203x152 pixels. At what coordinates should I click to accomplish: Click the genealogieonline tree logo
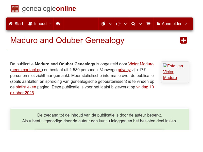[x=15, y=9]
